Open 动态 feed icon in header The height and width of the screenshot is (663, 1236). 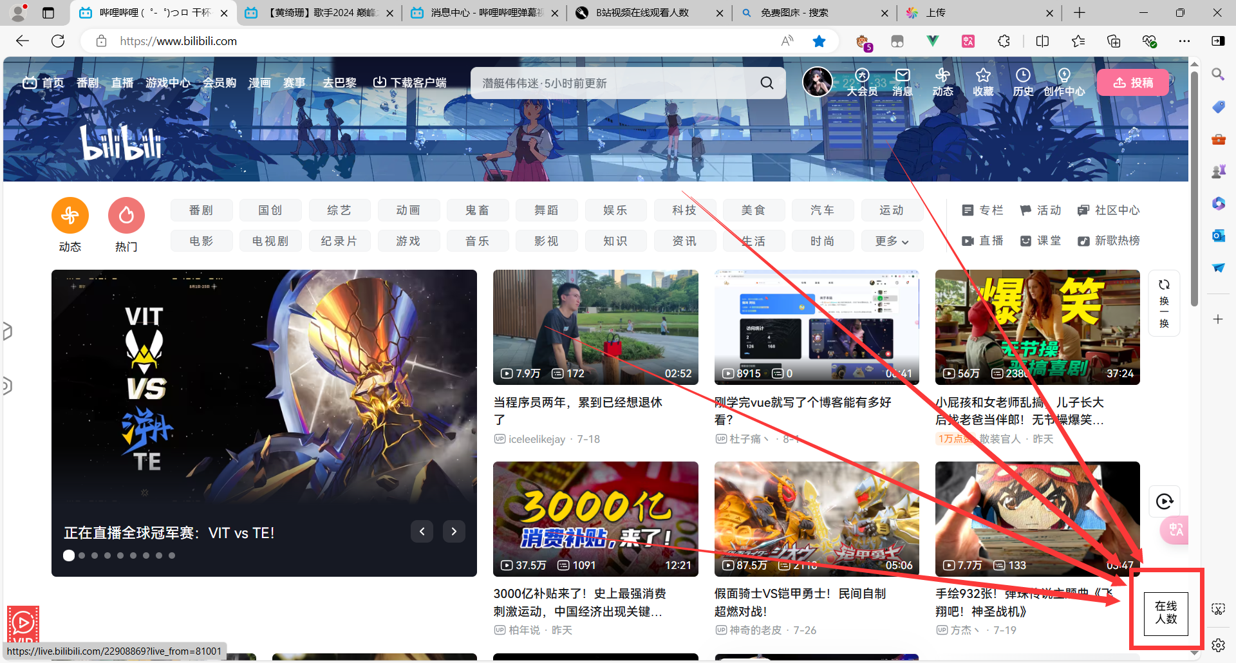942,82
